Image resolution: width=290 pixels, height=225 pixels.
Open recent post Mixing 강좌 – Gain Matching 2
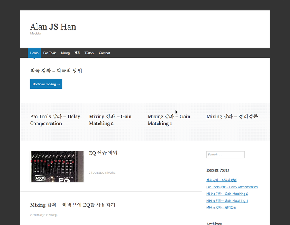(227, 194)
